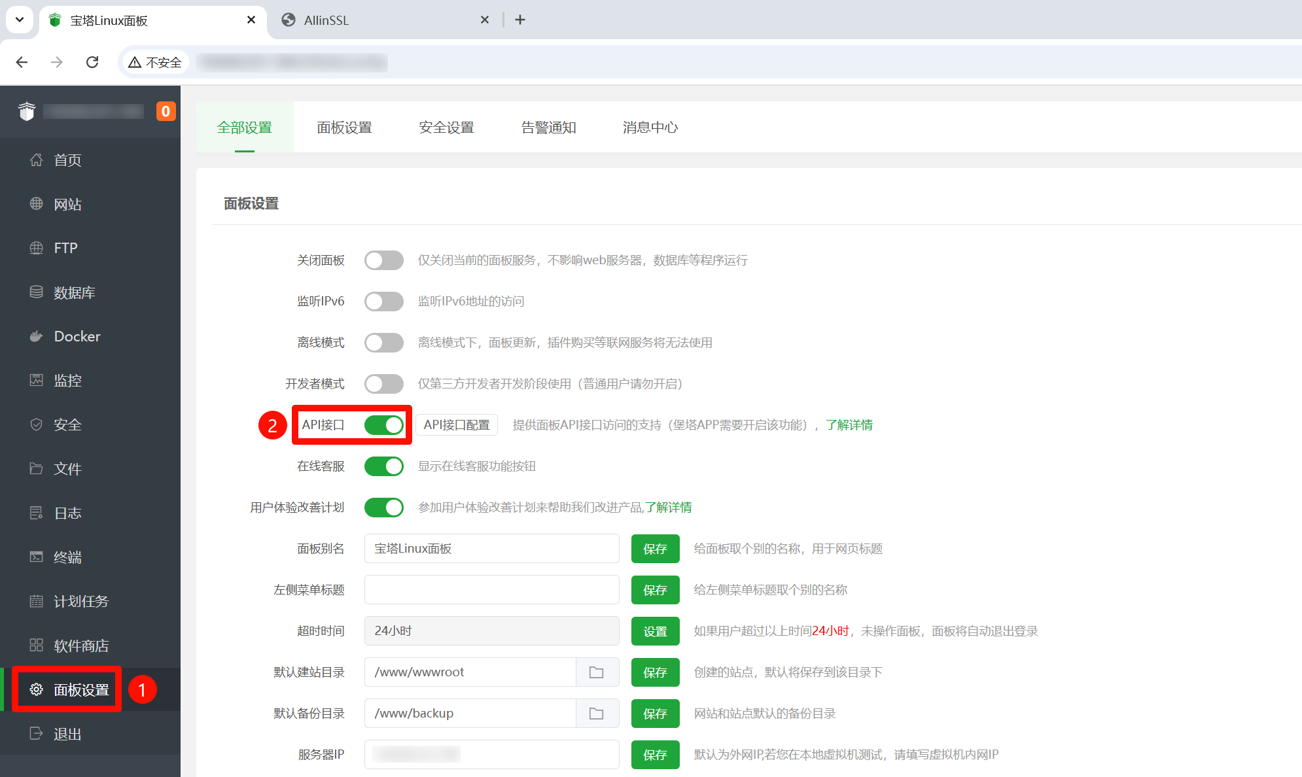Viewport: 1302px width, 777px height.
Task: Open the 24小时 timeout selector
Action: 491,630
